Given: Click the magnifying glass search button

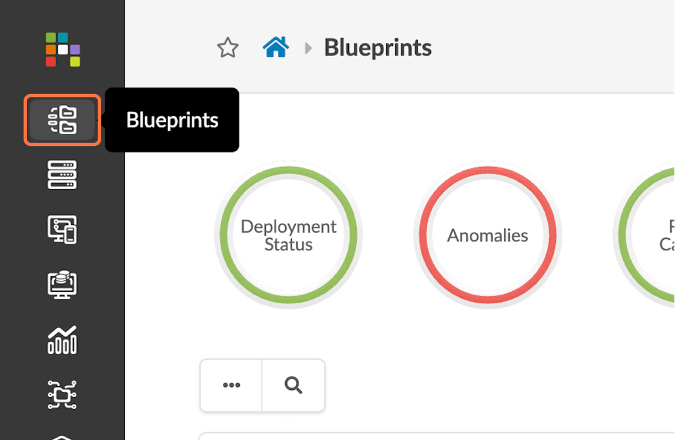Looking at the screenshot, I should 294,386.
